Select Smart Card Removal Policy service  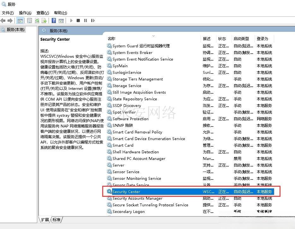(x=137, y=132)
